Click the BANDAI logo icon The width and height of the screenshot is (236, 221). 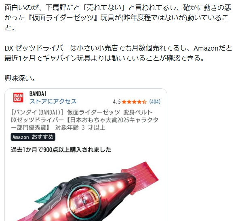pos(18,98)
